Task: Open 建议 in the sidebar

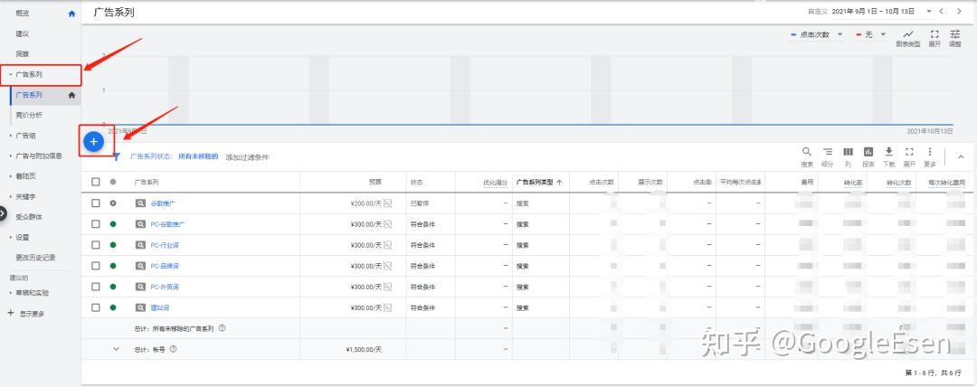Action: tap(23, 33)
